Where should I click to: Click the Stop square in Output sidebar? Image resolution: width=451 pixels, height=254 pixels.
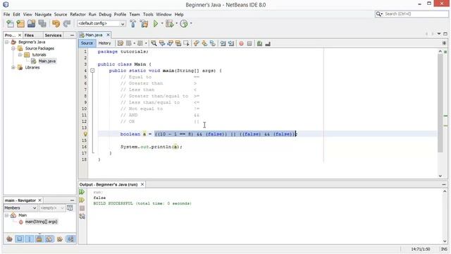coord(82,208)
